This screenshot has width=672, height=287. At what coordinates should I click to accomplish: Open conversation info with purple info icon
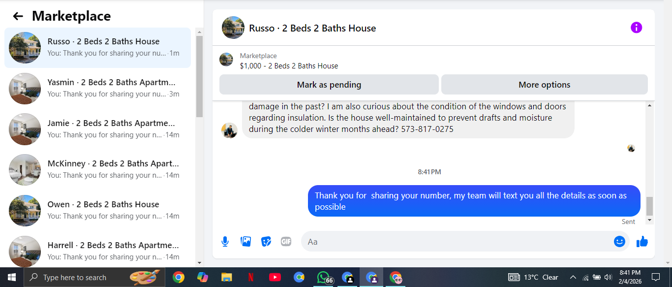[x=636, y=28]
